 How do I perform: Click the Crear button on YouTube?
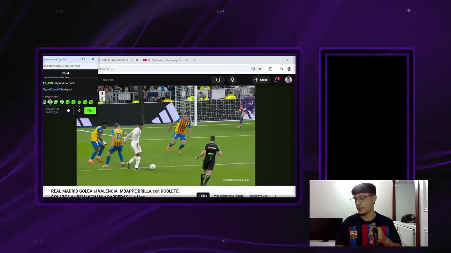[x=261, y=80]
